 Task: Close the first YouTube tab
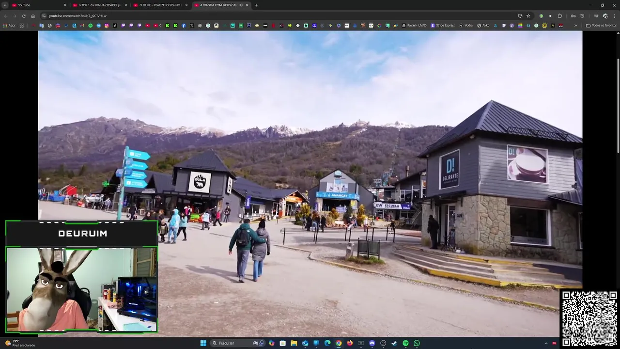click(65, 5)
